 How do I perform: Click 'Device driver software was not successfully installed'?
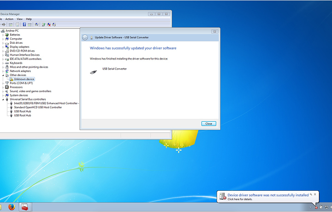click(x=268, y=195)
